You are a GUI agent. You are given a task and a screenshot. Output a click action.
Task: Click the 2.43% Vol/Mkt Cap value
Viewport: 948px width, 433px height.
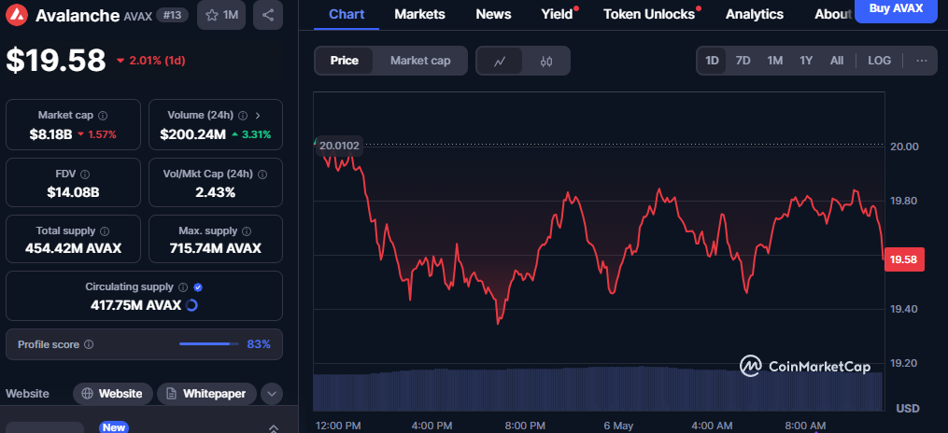(215, 192)
